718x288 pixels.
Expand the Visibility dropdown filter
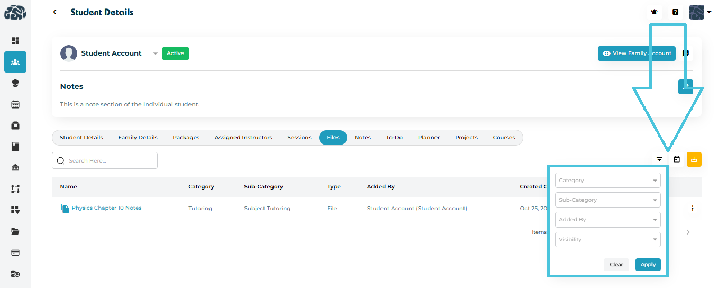point(607,239)
